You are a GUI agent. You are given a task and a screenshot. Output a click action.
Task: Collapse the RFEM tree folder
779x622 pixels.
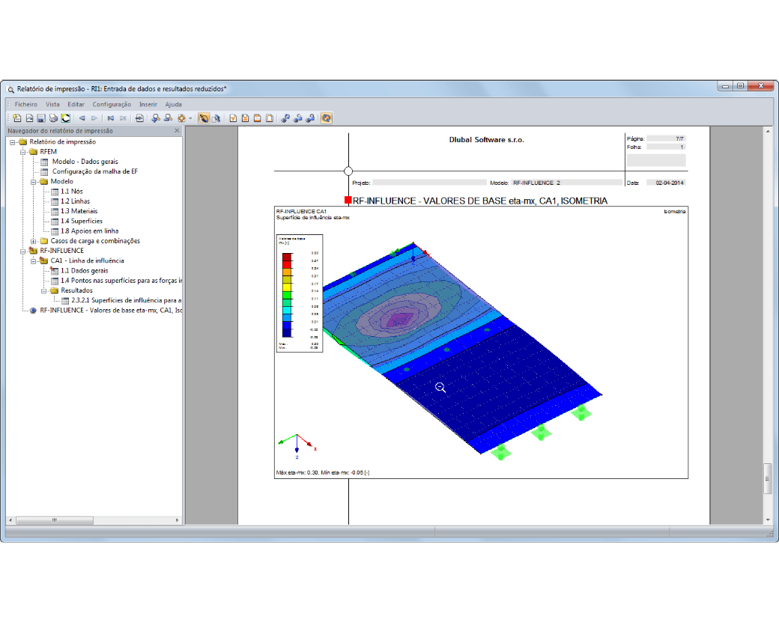coord(23,152)
